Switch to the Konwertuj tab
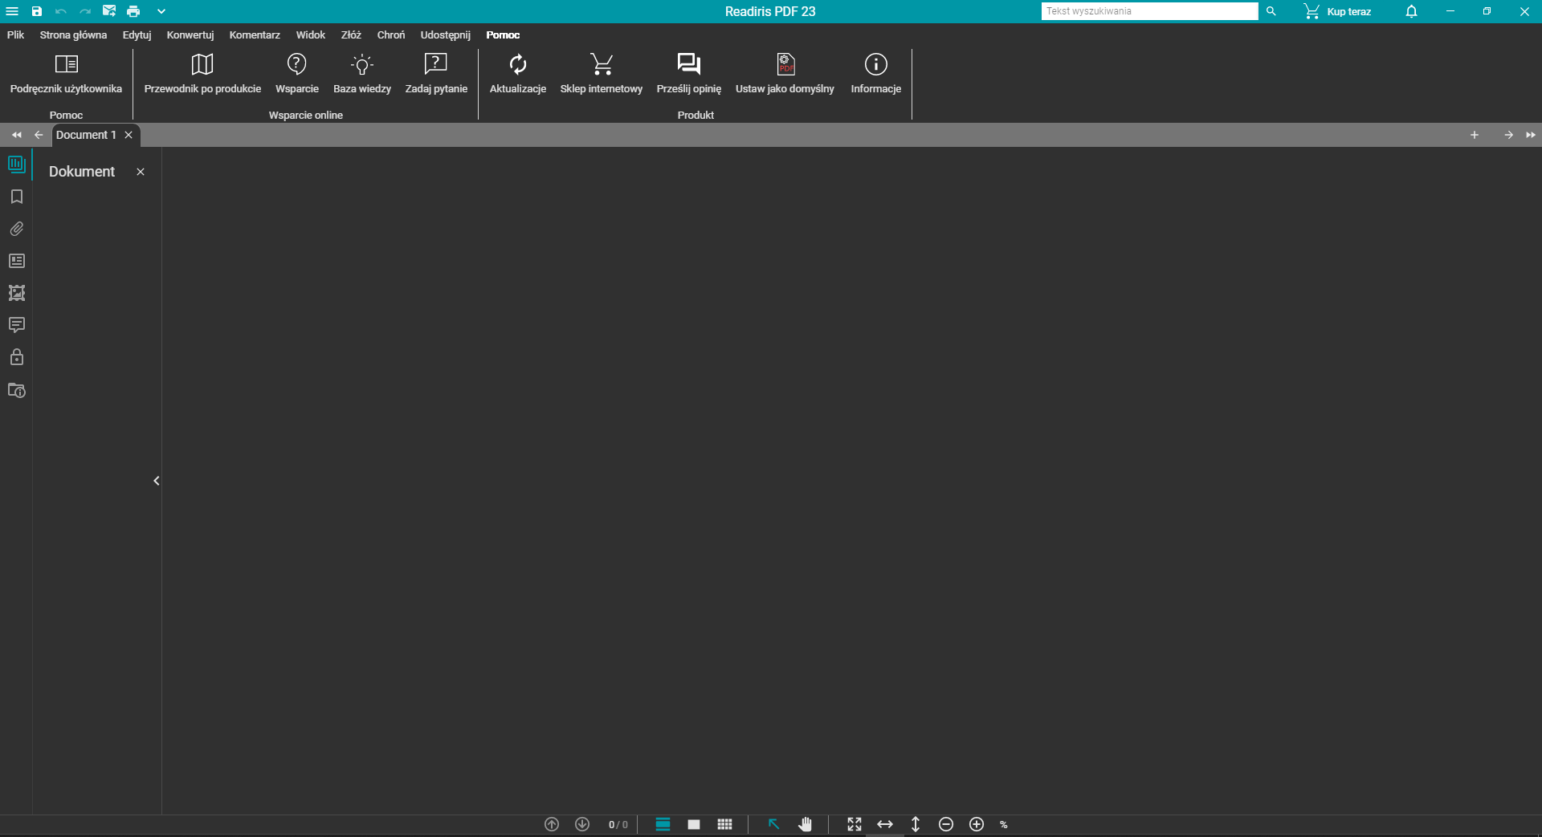This screenshot has height=837, width=1542. coord(190,35)
